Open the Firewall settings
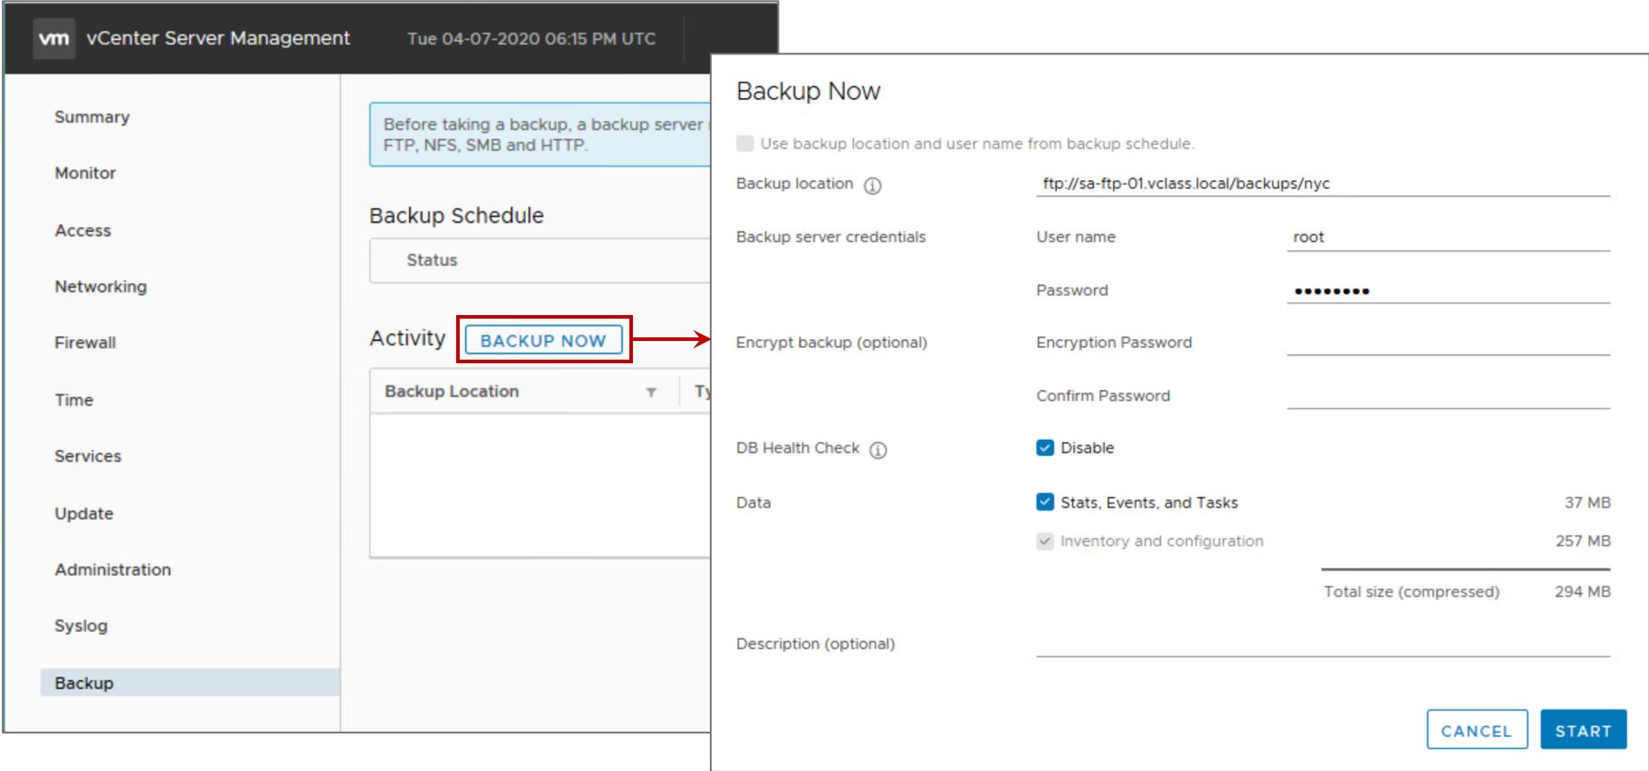1649x771 pixels. pyautogui.click(x=86, y=343)
